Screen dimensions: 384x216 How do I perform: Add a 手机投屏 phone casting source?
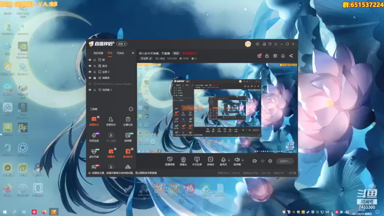pyautogui.click(x=197, y=161)
